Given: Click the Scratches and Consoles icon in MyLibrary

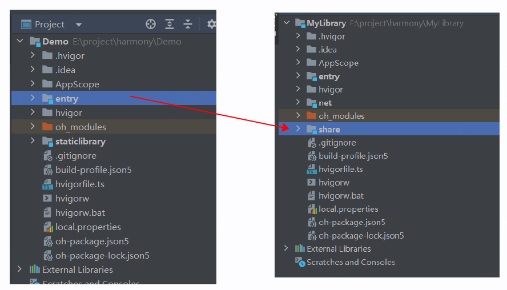Looking at the screenshot, I should 300,262.
